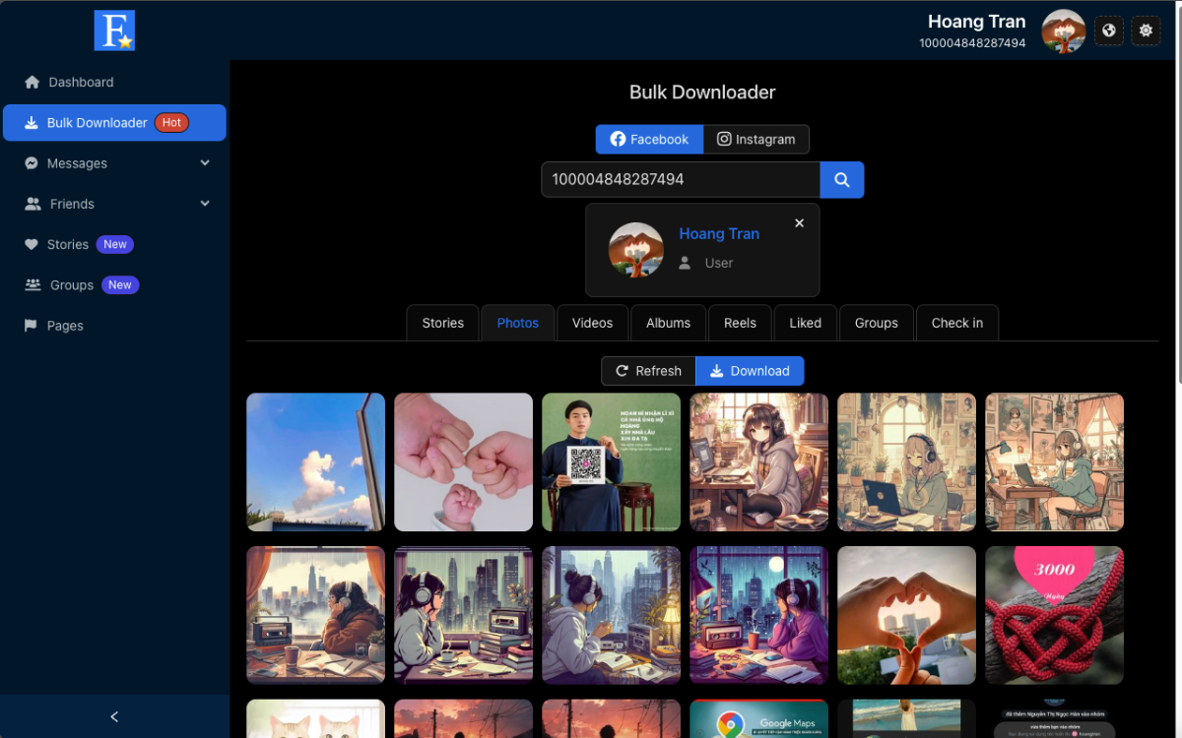Click the Bulk Downloader download icon
1182x738 pixels.
32,123
